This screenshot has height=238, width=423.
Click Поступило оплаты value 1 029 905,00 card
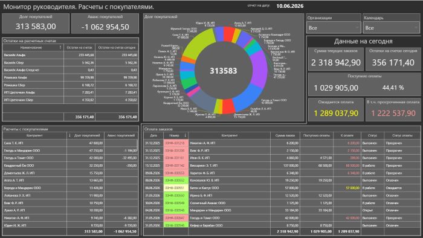pos(336,88)
